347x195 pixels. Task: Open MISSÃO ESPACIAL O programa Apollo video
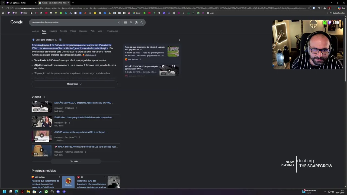tap(84, 103)
